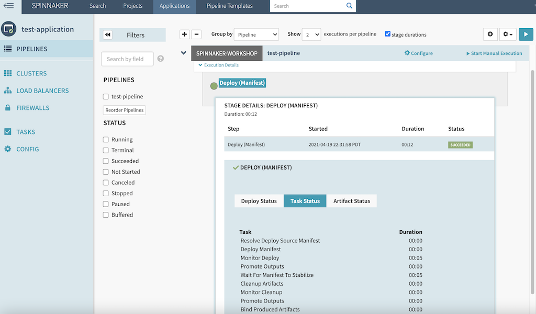Image resolution: width=536 pixels, height=314 pixels.
Task: Click the test-application avatar icon
Action: point(8,29)
